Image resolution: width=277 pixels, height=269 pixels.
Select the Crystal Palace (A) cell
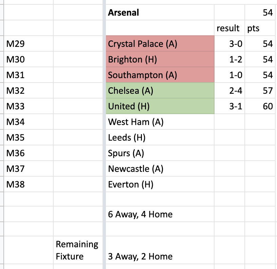coord(160,44)
